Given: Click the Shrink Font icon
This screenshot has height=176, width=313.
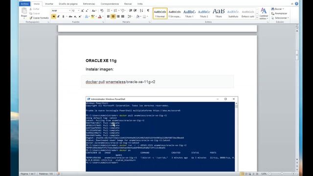Looking at the screenshot, I should (x=87, y=11).
